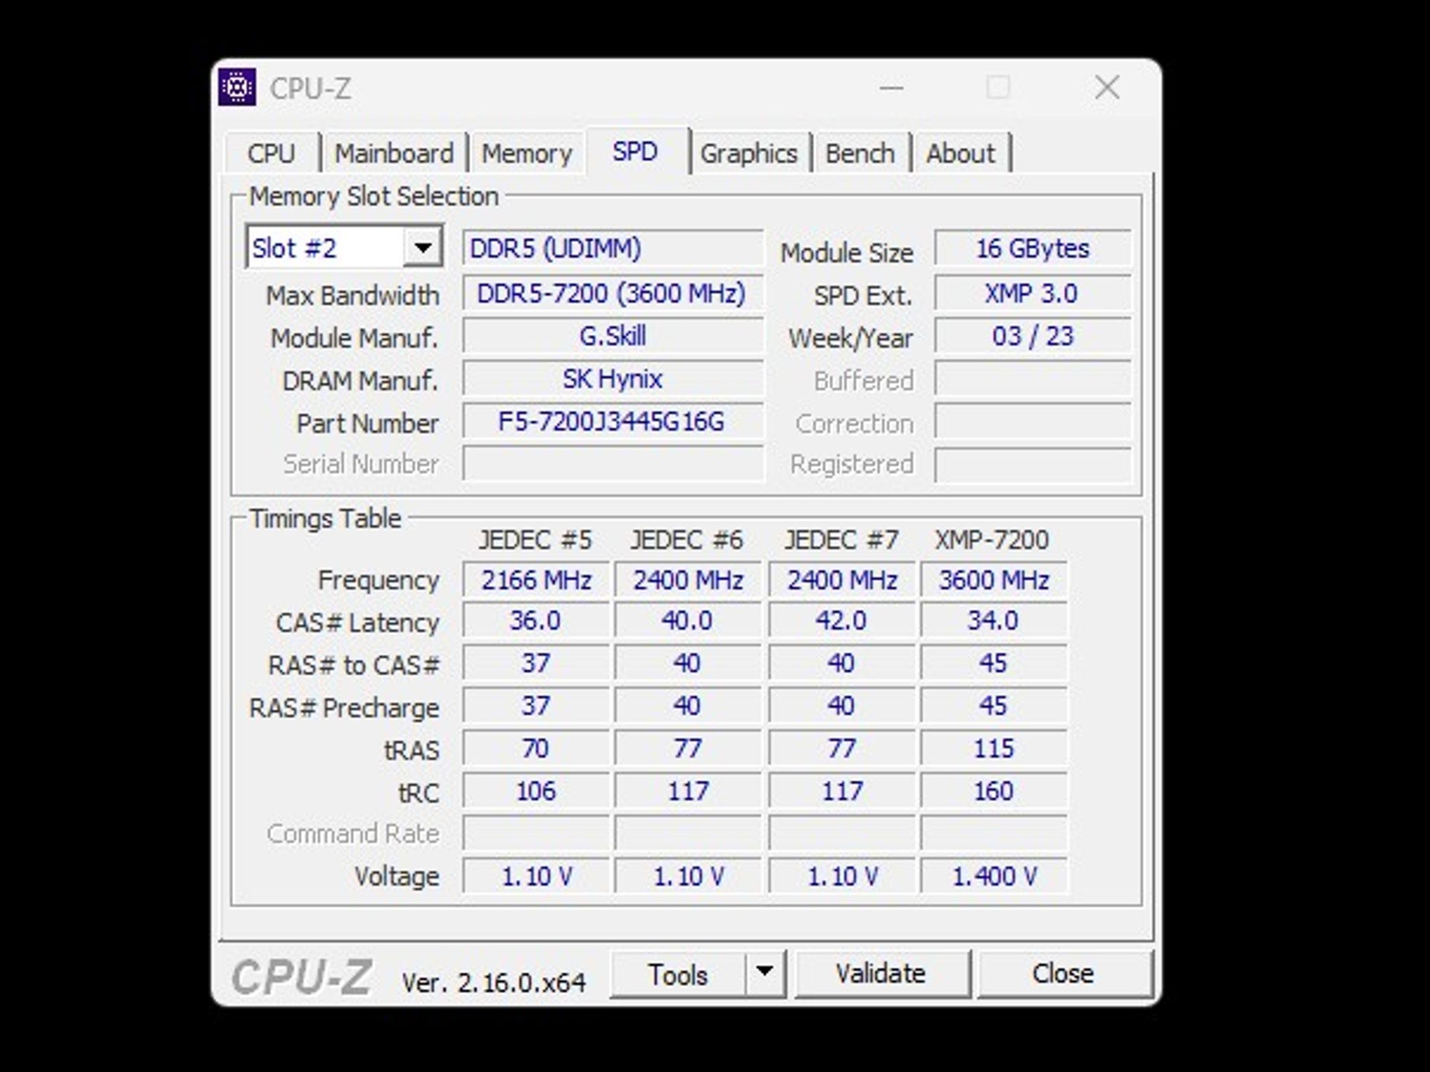
Task: Click the XMP-7200 column header
Action: [992, 539]
